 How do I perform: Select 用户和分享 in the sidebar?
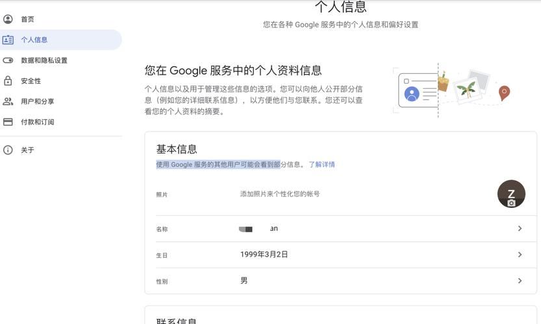click(37, 101)
